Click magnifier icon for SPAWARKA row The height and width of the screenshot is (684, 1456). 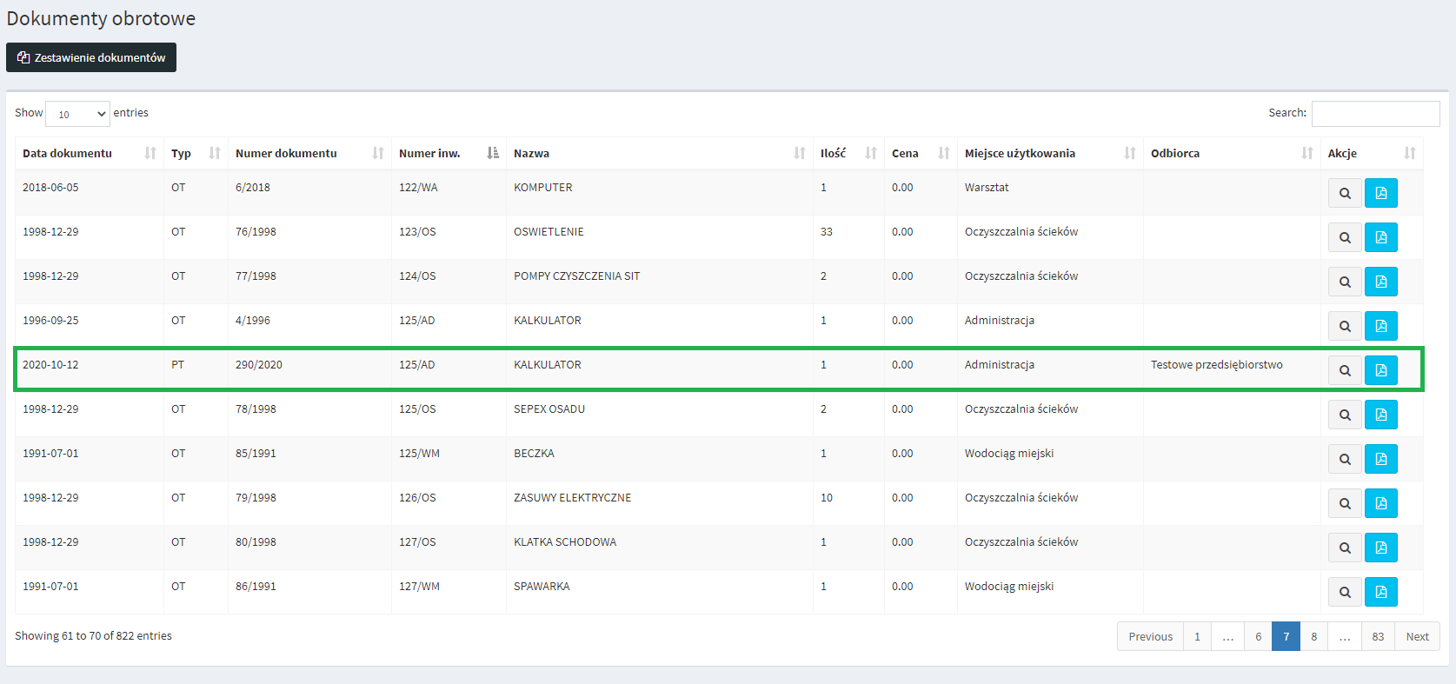(x=1344, y=592)
